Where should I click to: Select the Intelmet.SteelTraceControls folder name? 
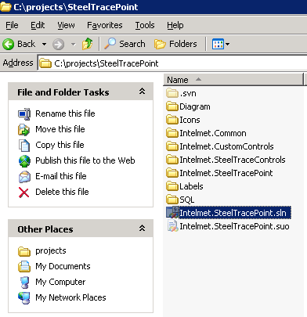point(233,160)
